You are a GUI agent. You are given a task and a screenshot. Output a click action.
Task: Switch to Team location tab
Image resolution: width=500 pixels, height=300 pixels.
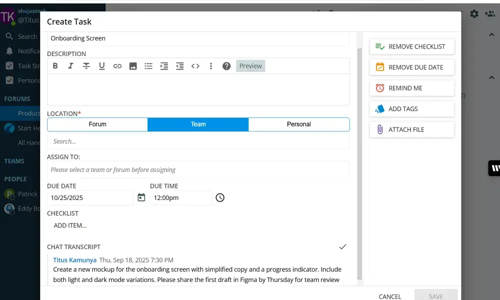coord(198,124)
